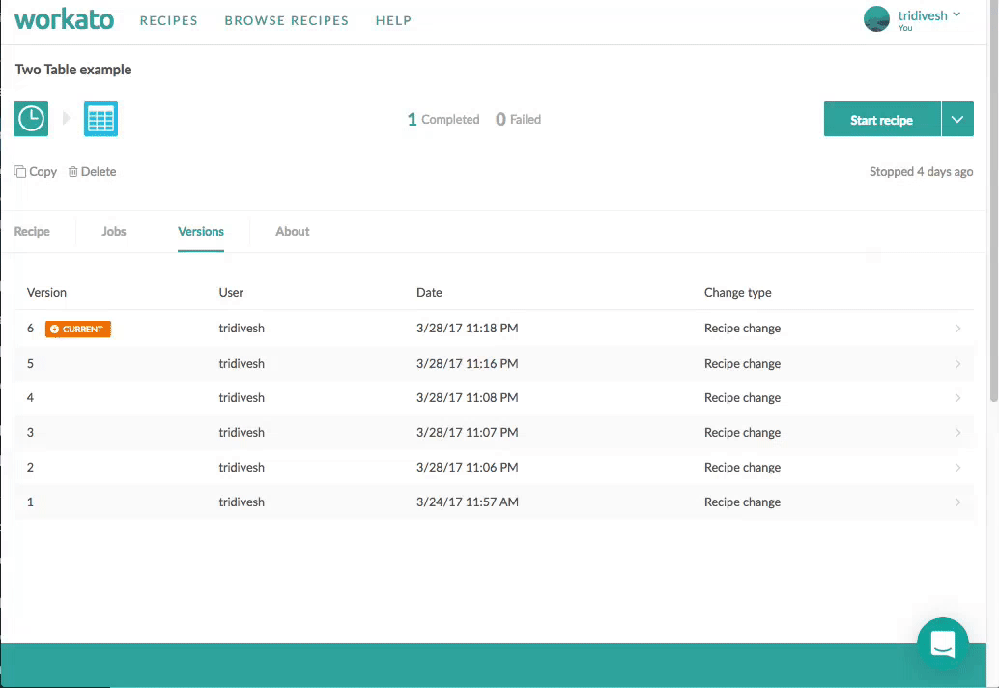Click the Start recipe button
This screenshot has width=999, height=688.
pos(882,119)
